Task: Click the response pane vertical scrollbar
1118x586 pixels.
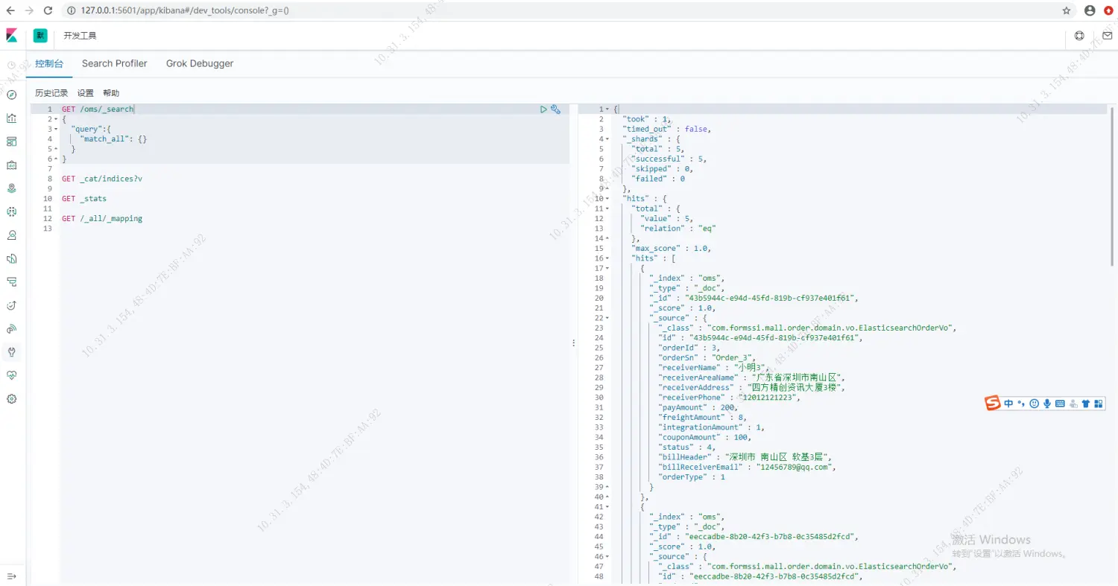Action: click(x=1112, y=186)
